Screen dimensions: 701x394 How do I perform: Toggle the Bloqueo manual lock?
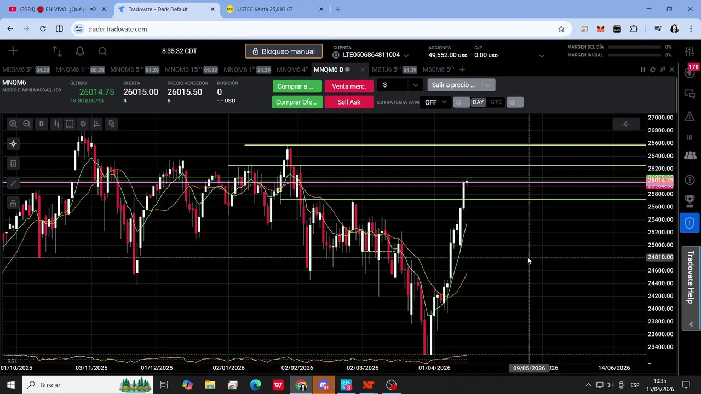(284, 51)
